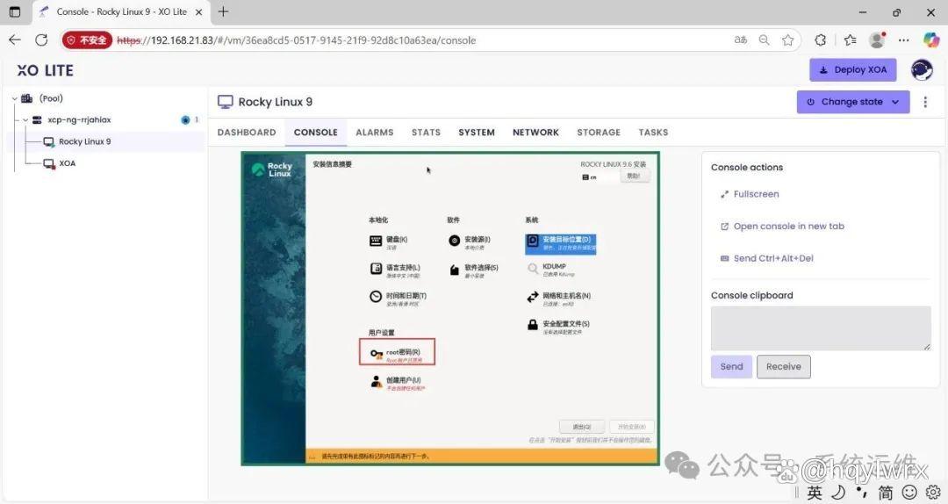Add page to favorites with star icon

(787, 40)
